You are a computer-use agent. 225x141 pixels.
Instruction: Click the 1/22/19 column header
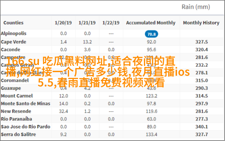point(111,23)
